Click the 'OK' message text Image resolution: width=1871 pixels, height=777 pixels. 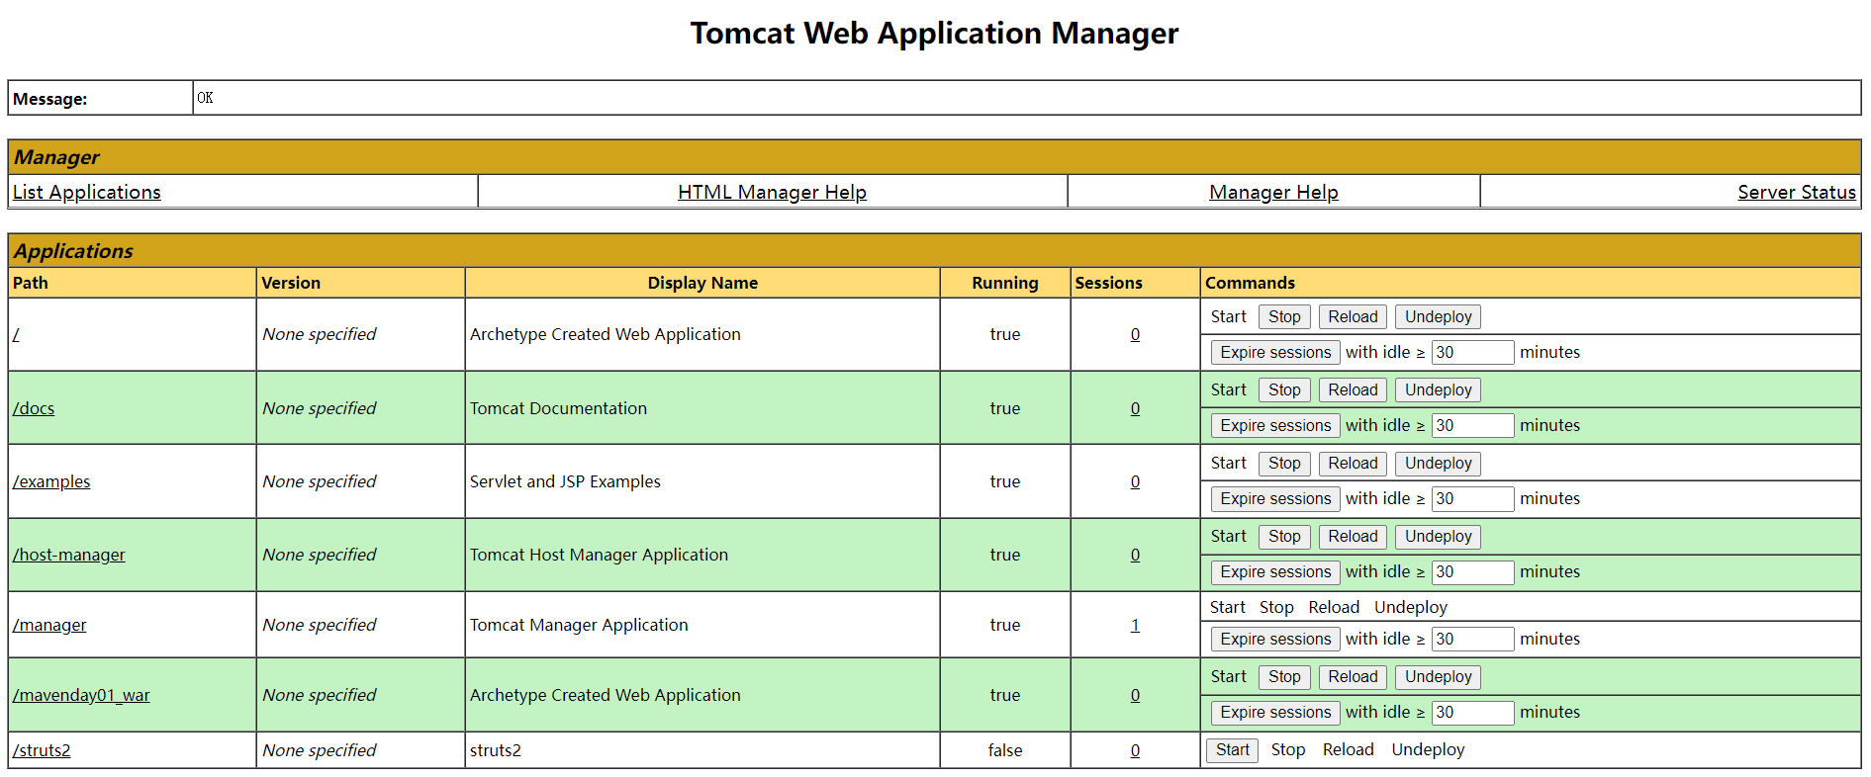pos(205,98)
